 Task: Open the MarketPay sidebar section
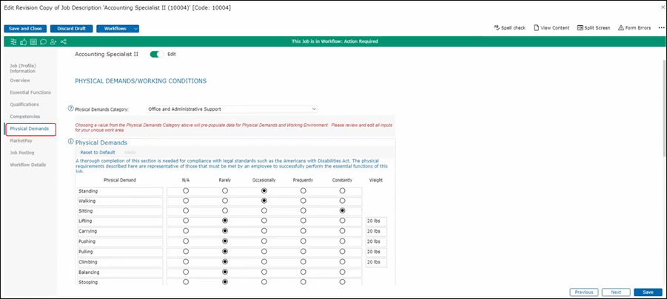tap(21, 140)
